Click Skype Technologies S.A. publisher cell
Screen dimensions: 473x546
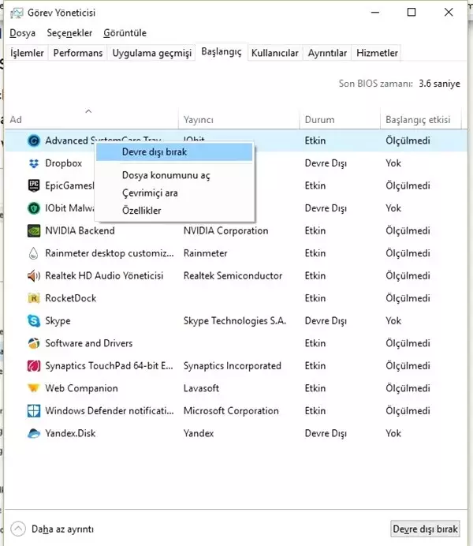tap(235, 321)
